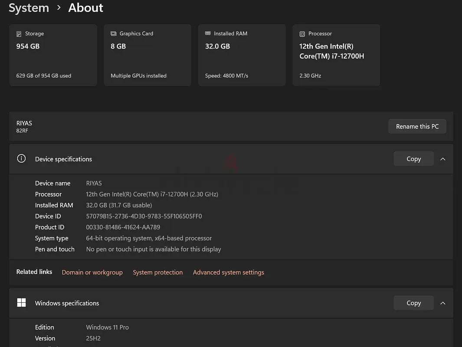This screenshot has height=347, width=462.
Task: Click the Edition label
Action: click(x=45, y=327)
